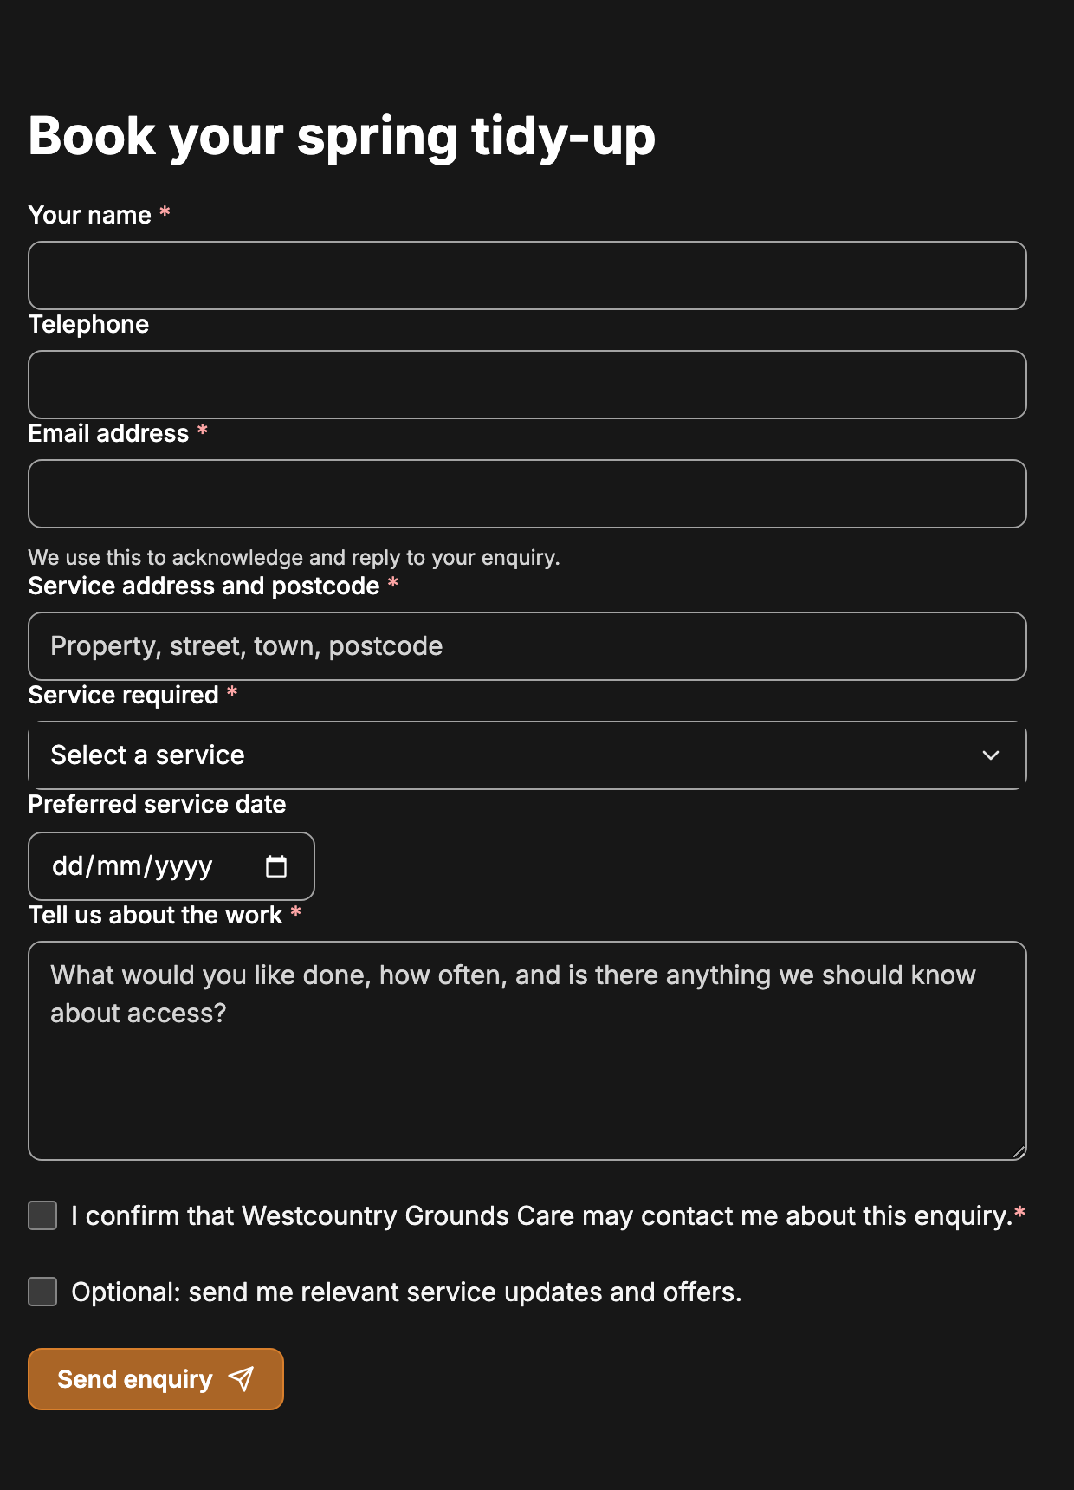The image size is (1074, 1490).
Task: Click the 'Email address' field label
Action: pos(108,433)
